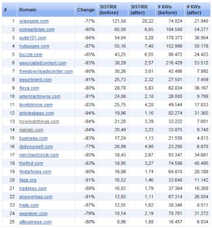Viewport: 212px width, 228px height.
Task: Open the buzzle.com domain link
Action: [x=31, y=55]
